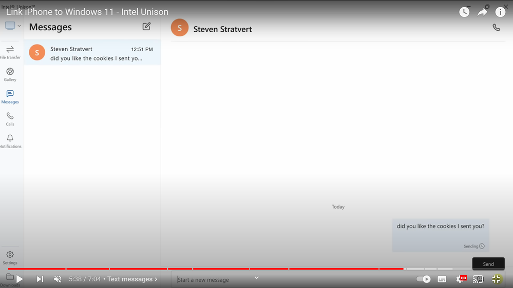Compose a new message with the pencil icon
Viewport: 513px width, 288px height.
coord(146,27)
